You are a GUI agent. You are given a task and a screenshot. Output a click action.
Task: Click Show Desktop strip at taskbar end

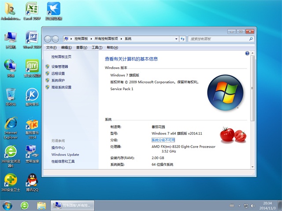point(280,206)
